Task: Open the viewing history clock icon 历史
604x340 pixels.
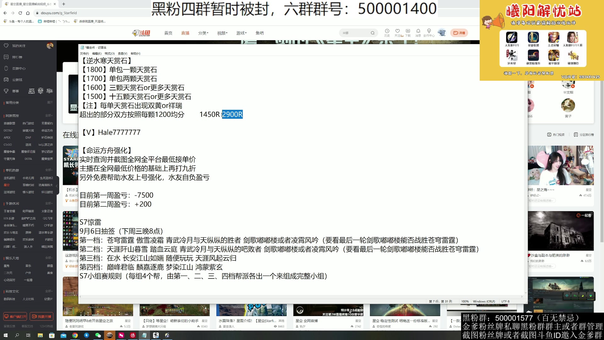Action: (x=387, y=33)
